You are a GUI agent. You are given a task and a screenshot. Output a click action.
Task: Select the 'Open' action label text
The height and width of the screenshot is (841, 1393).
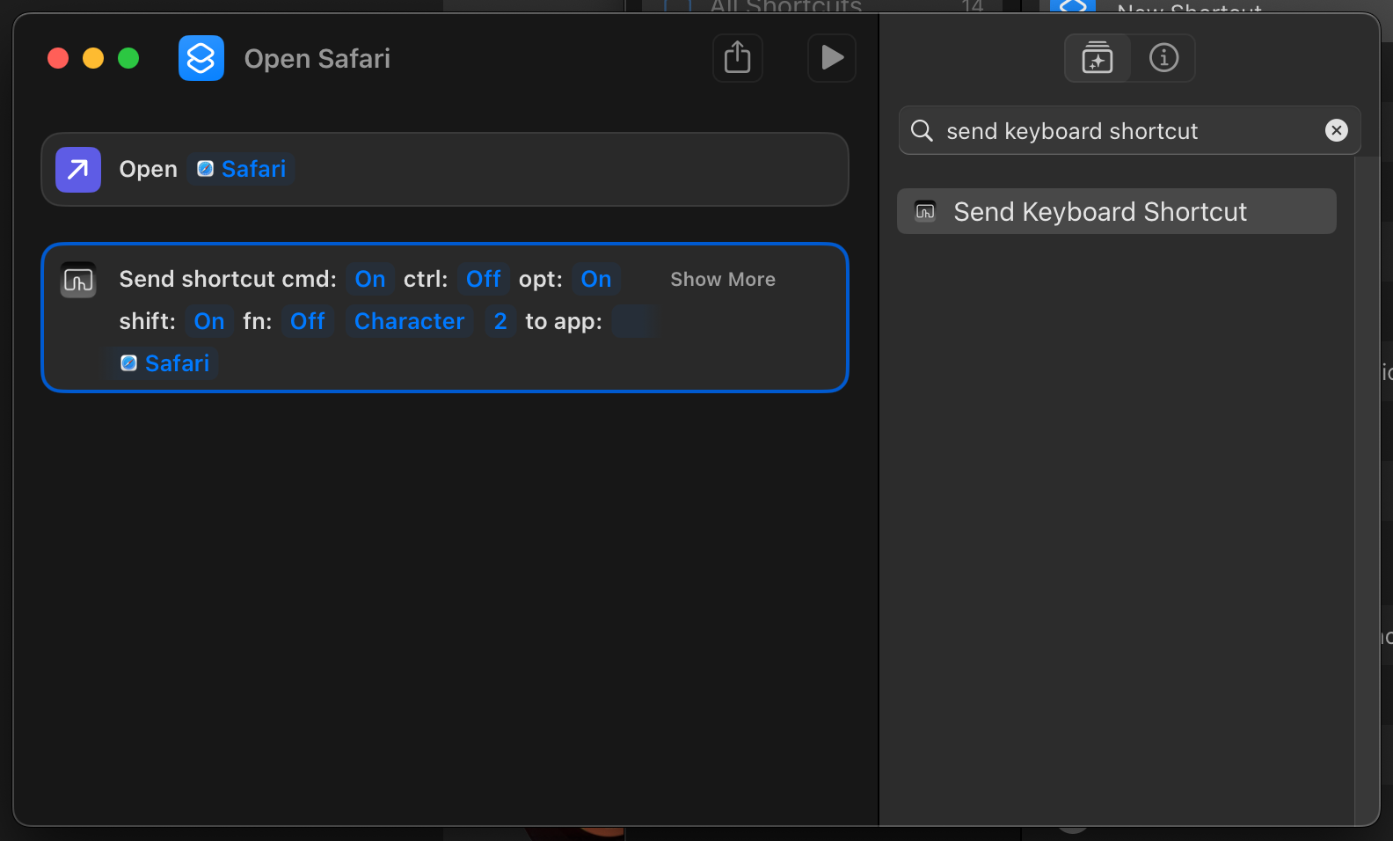[x=148, y=169]
